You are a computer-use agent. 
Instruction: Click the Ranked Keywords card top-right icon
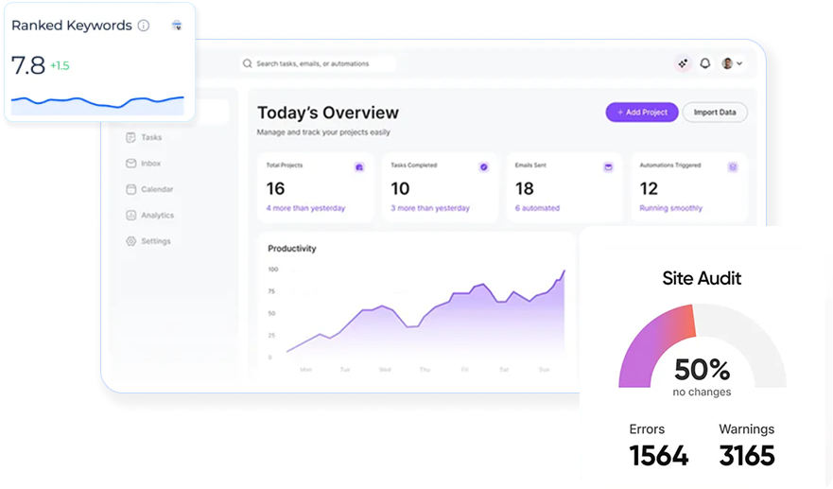click(x=177, y=26)
